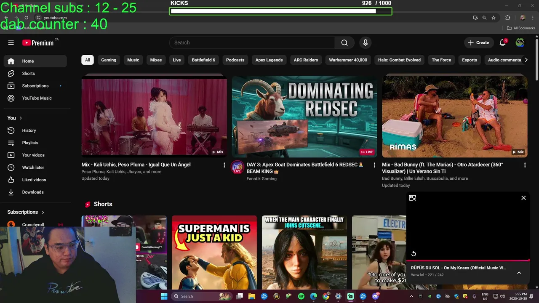Open the Fanatik Gaming channel link

(261, 178)
